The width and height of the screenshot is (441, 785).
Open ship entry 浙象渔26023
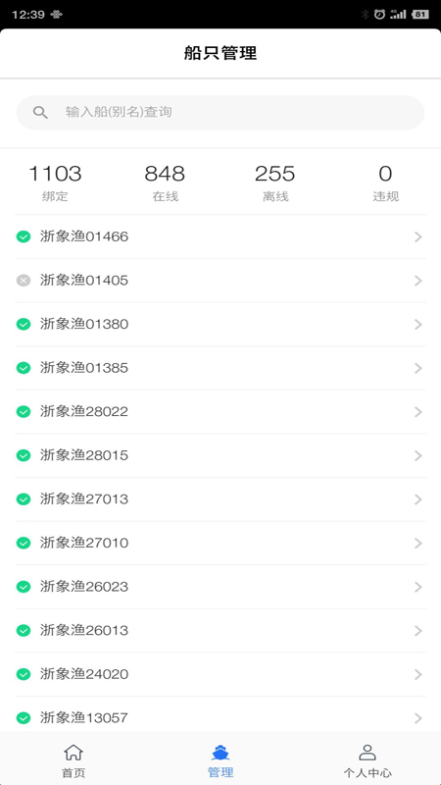tap(220, 587)
